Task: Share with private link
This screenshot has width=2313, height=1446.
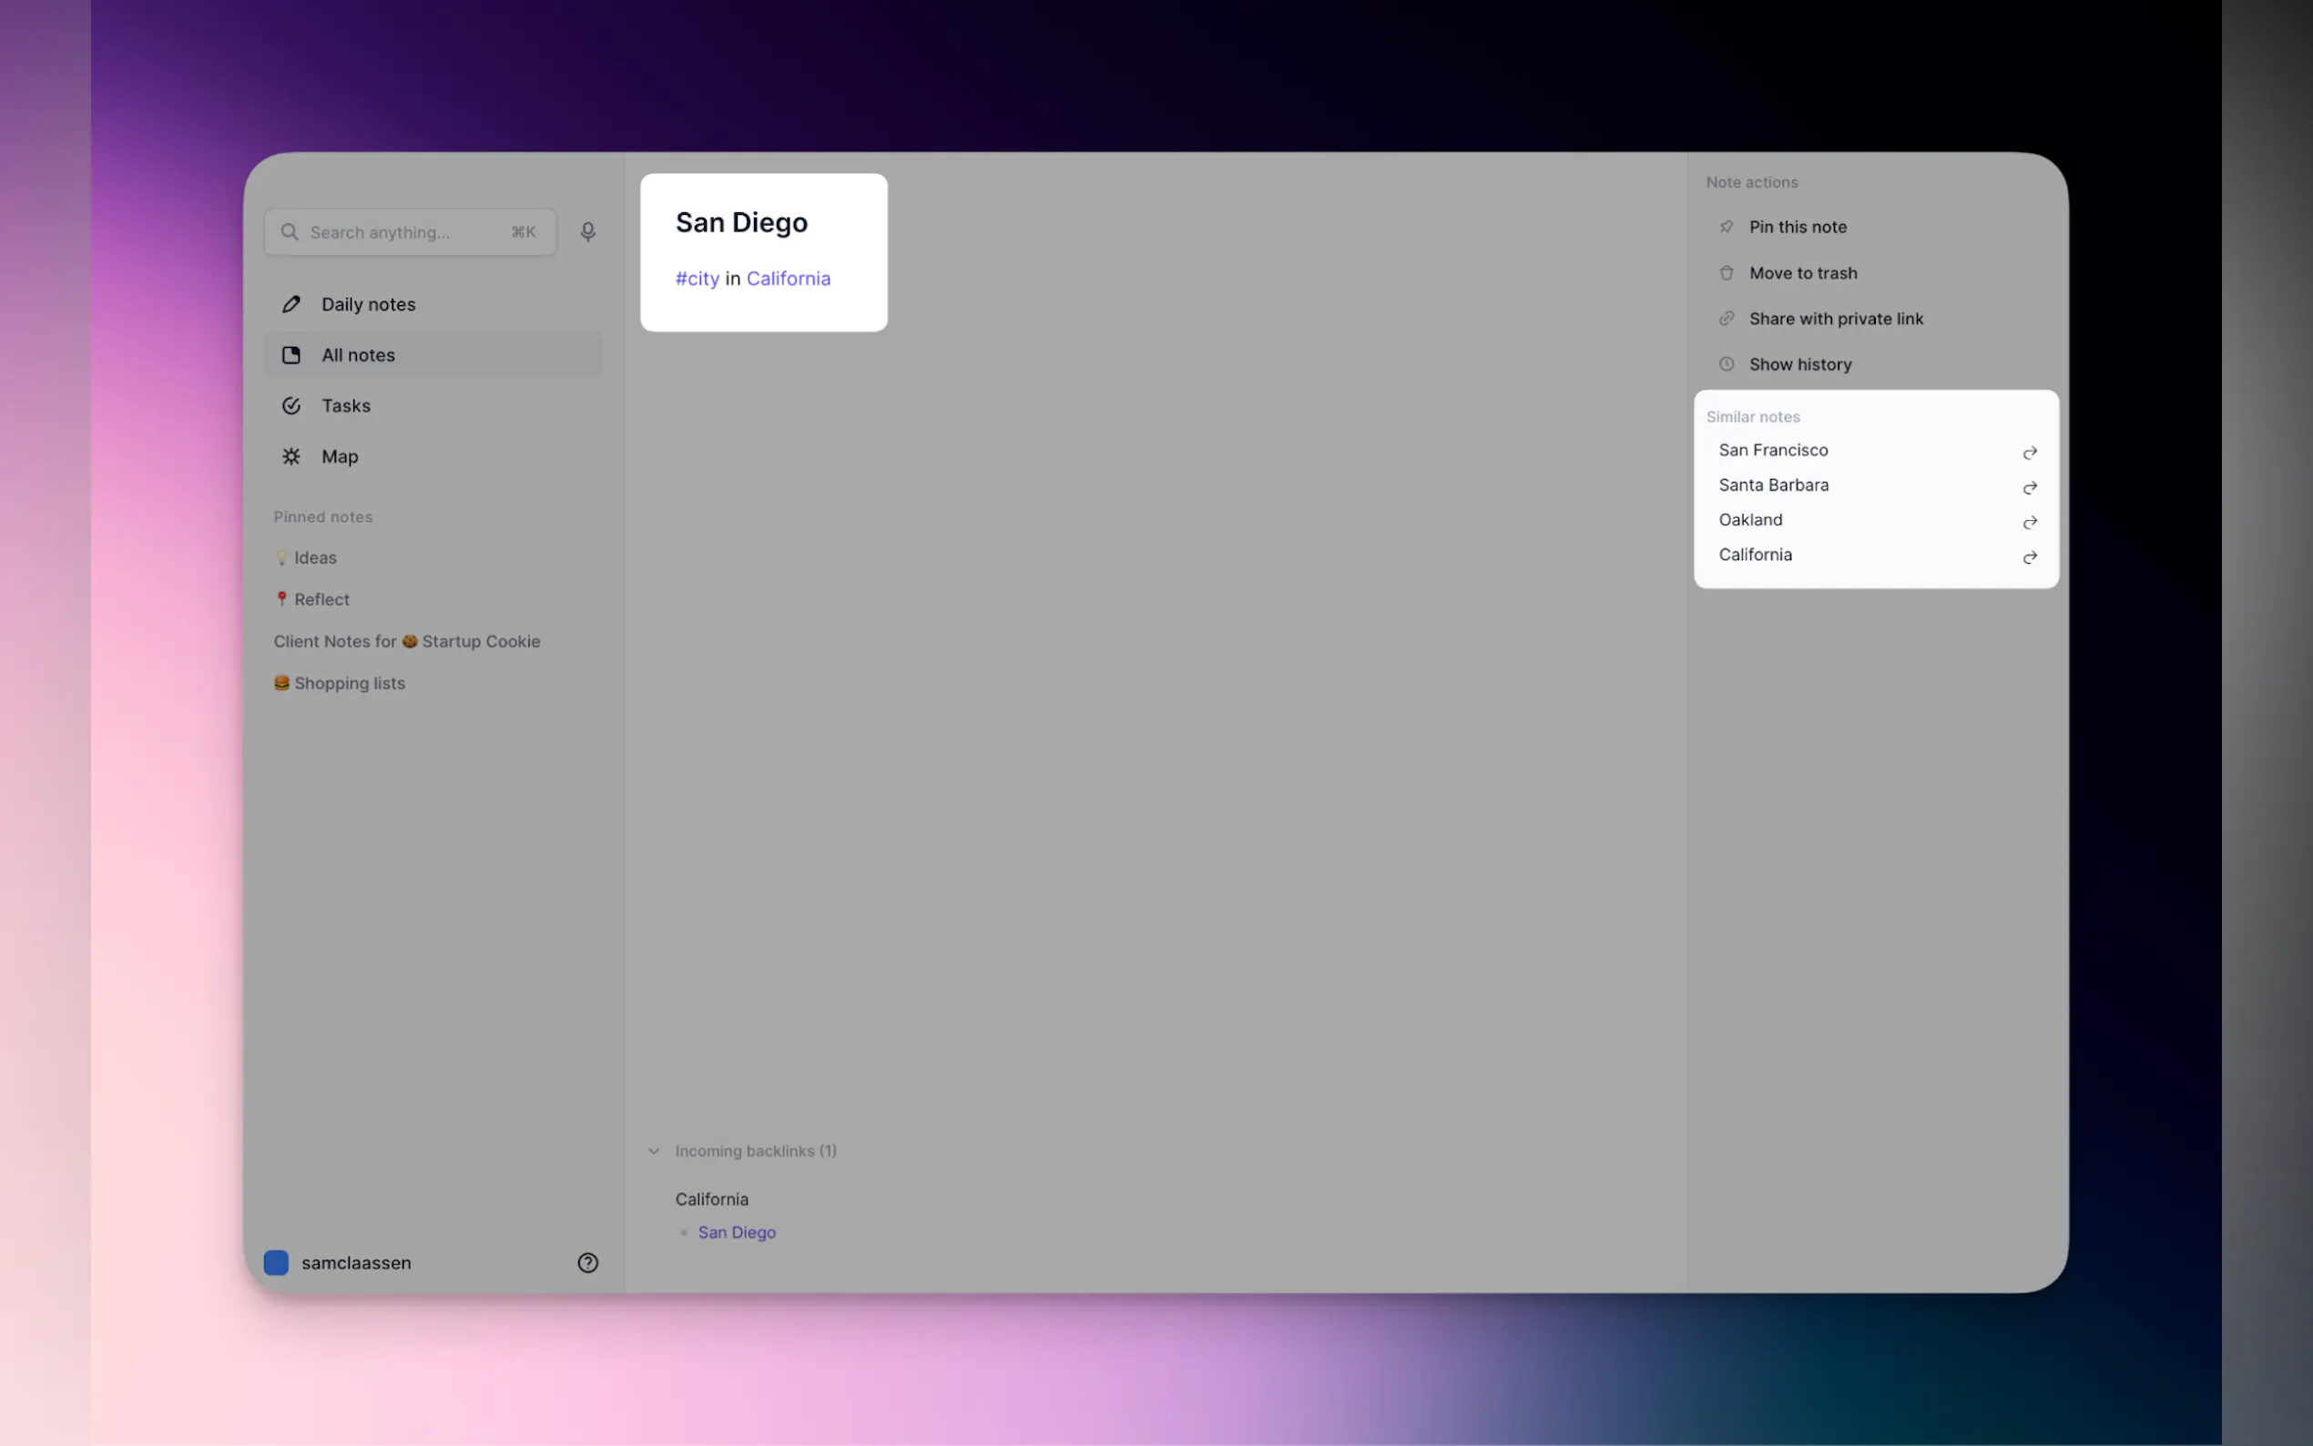Action: [x=1835, y=319]
